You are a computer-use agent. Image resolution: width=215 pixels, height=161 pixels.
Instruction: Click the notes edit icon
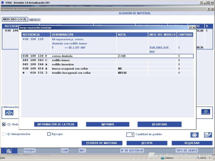[208, 135]
